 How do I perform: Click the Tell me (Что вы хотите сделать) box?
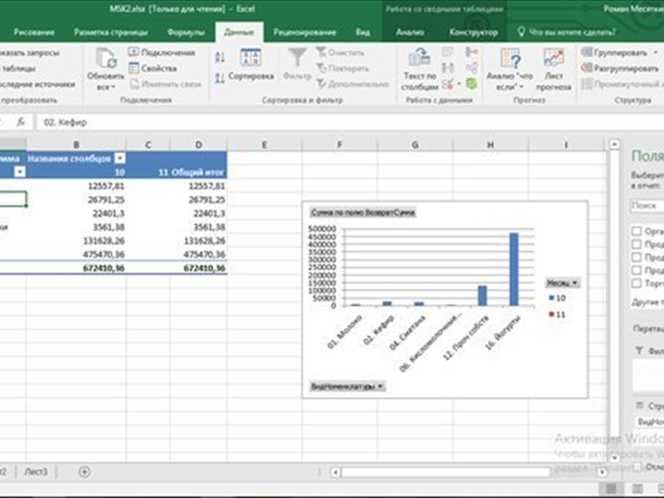tap(568, 32)
